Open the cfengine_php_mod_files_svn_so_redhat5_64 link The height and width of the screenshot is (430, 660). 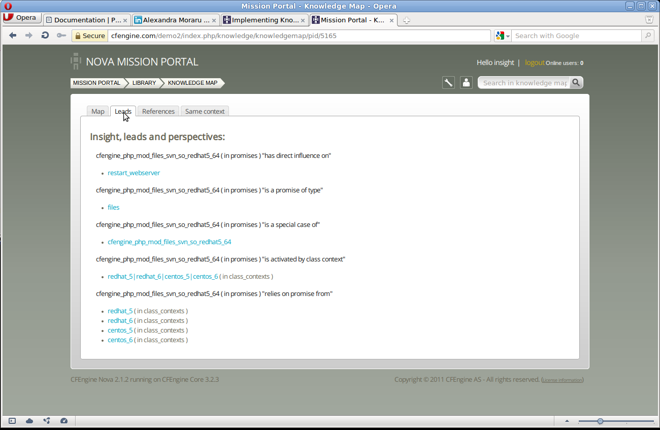point(170,242)
